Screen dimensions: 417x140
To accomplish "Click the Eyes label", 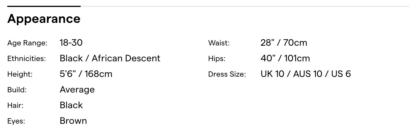I will 16,121.
